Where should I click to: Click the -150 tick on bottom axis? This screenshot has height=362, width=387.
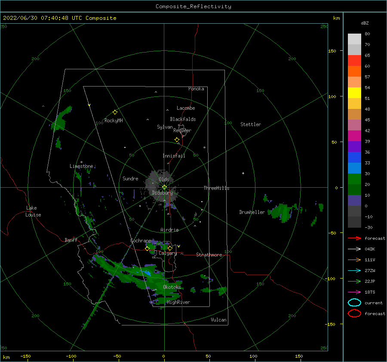point(25,356)
